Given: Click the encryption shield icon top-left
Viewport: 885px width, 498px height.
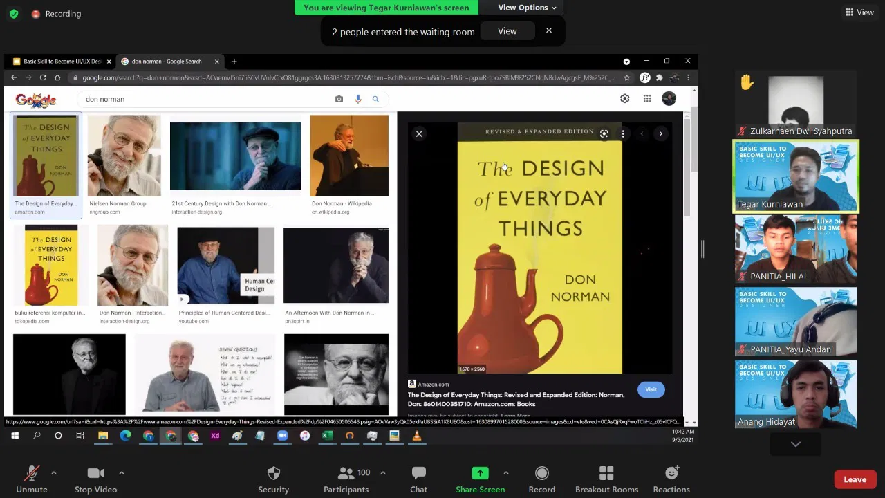Looking at the screenshot, I should point(13,14).
